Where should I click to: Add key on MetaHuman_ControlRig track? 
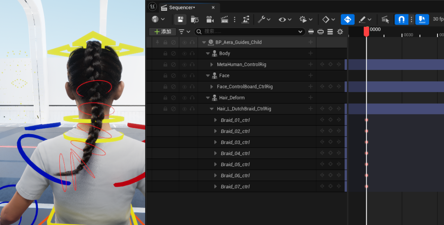pos(331,64)
